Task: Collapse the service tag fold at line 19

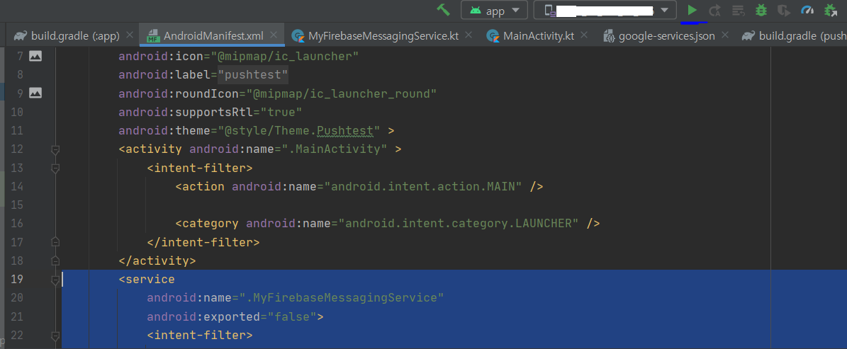Action: pos(55,280)
